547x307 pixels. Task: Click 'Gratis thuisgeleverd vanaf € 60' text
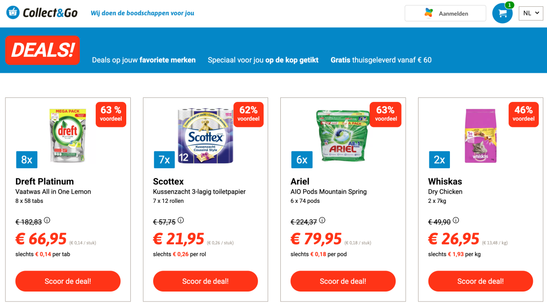pyautogui.click(x=381, y=60)
